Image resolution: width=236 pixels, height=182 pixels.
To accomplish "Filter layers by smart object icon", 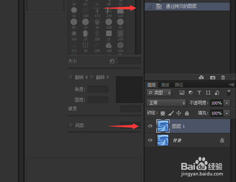I will 217,93.
